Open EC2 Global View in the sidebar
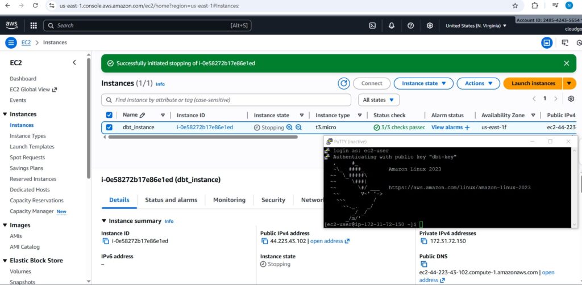Image resolution: width=582 pixels, height=285 pixels. (x=34, y=89)
